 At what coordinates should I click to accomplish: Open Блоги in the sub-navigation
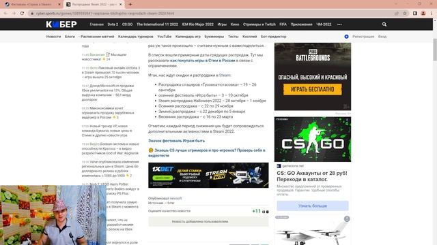[70, 36]
